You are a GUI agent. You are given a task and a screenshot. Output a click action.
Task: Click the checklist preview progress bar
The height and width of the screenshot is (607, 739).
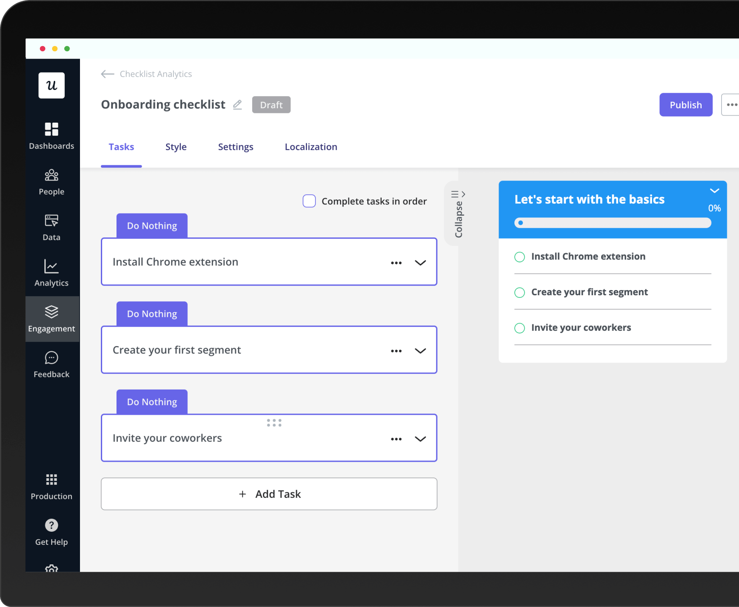613,223
